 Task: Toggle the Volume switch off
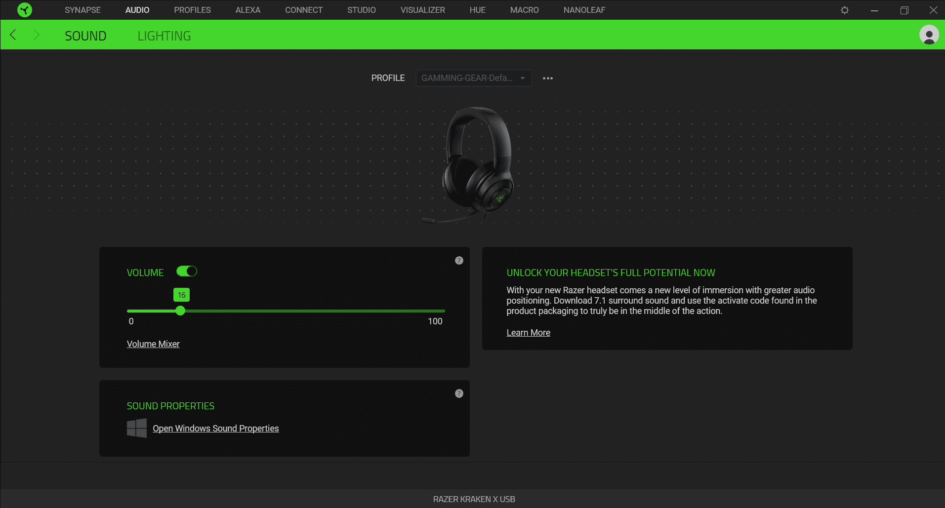point(187,271)
